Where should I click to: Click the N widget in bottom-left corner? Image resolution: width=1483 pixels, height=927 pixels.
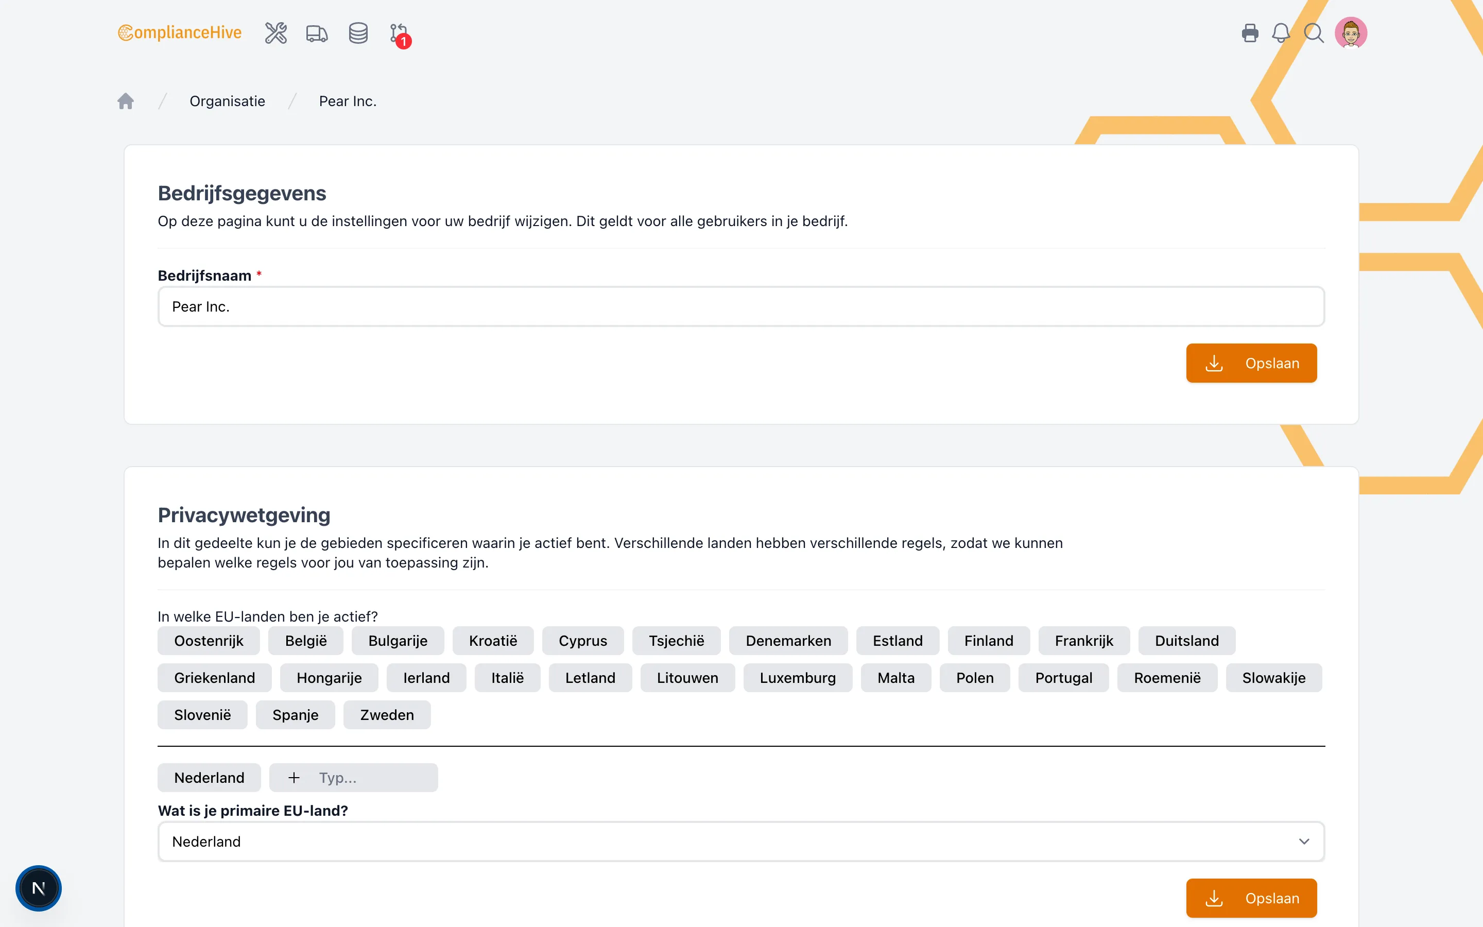click(x=39, y=888)
